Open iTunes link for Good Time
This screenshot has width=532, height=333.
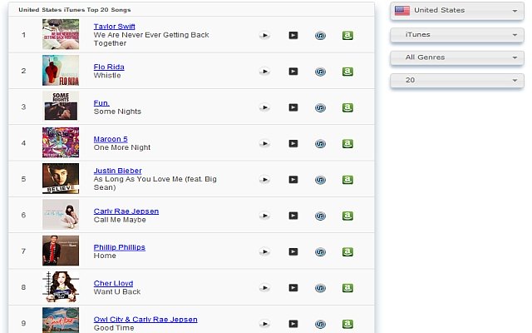coord(320,324)
